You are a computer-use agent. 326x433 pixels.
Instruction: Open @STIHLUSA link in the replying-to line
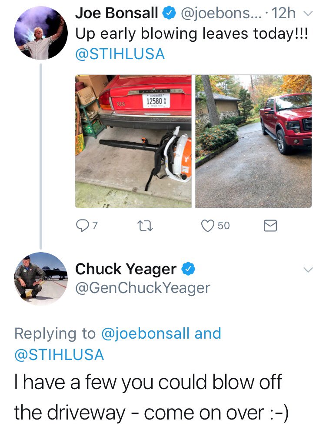pyautogui.click(x=59, y=355)
